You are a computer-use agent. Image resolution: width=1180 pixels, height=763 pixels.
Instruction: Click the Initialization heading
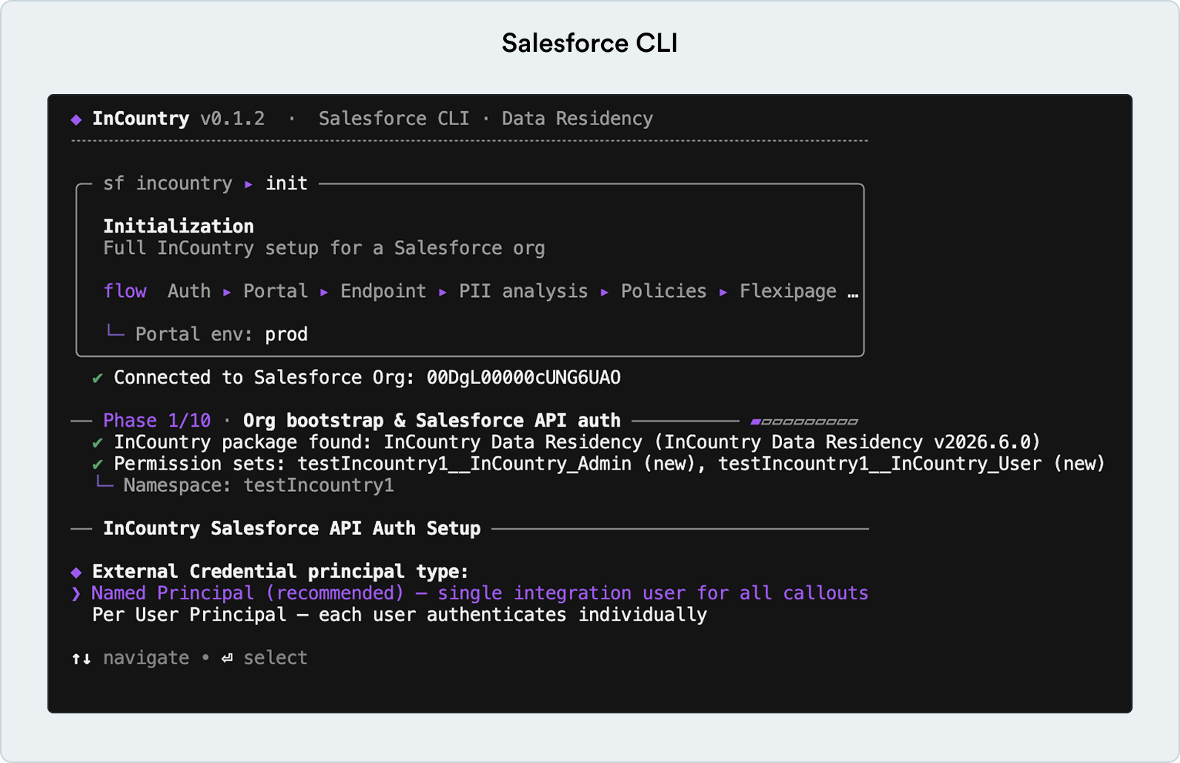tap(179, 226)
